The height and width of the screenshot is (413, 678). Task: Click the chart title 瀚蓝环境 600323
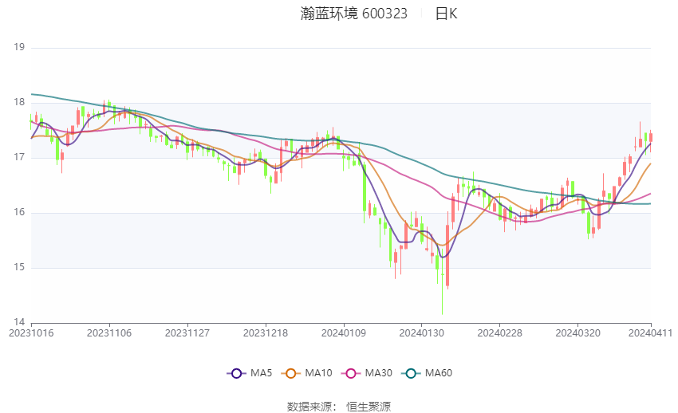click(x=354, y=14)
